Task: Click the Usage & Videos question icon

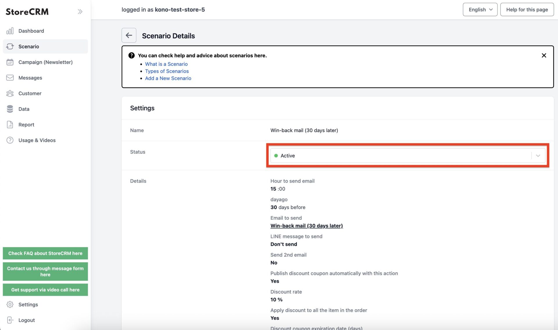Action: pos(10,140)
